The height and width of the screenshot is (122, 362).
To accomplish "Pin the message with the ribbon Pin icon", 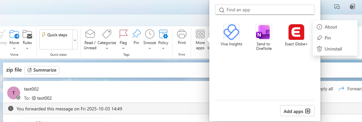I will tap(137, 34).
